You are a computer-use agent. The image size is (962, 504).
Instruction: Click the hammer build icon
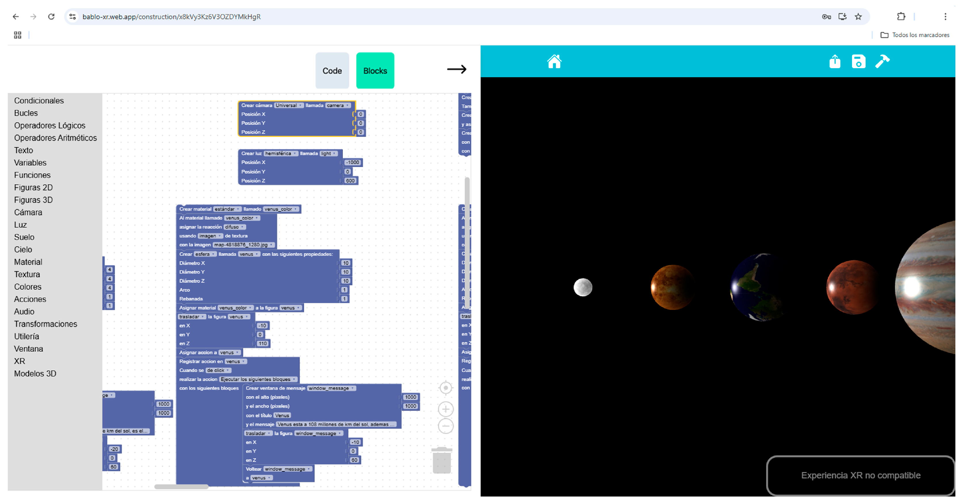pyautogui.click(x=883, y=61)
